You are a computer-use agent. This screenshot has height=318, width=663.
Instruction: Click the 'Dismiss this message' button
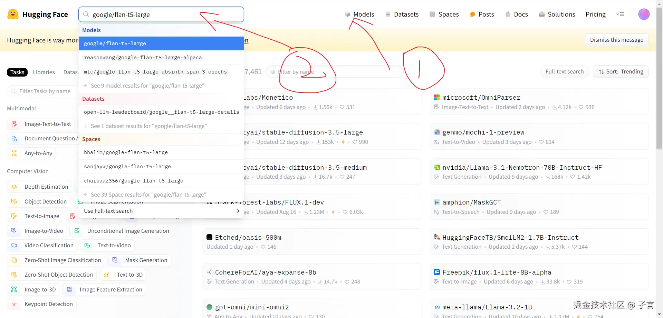[616, 40]
